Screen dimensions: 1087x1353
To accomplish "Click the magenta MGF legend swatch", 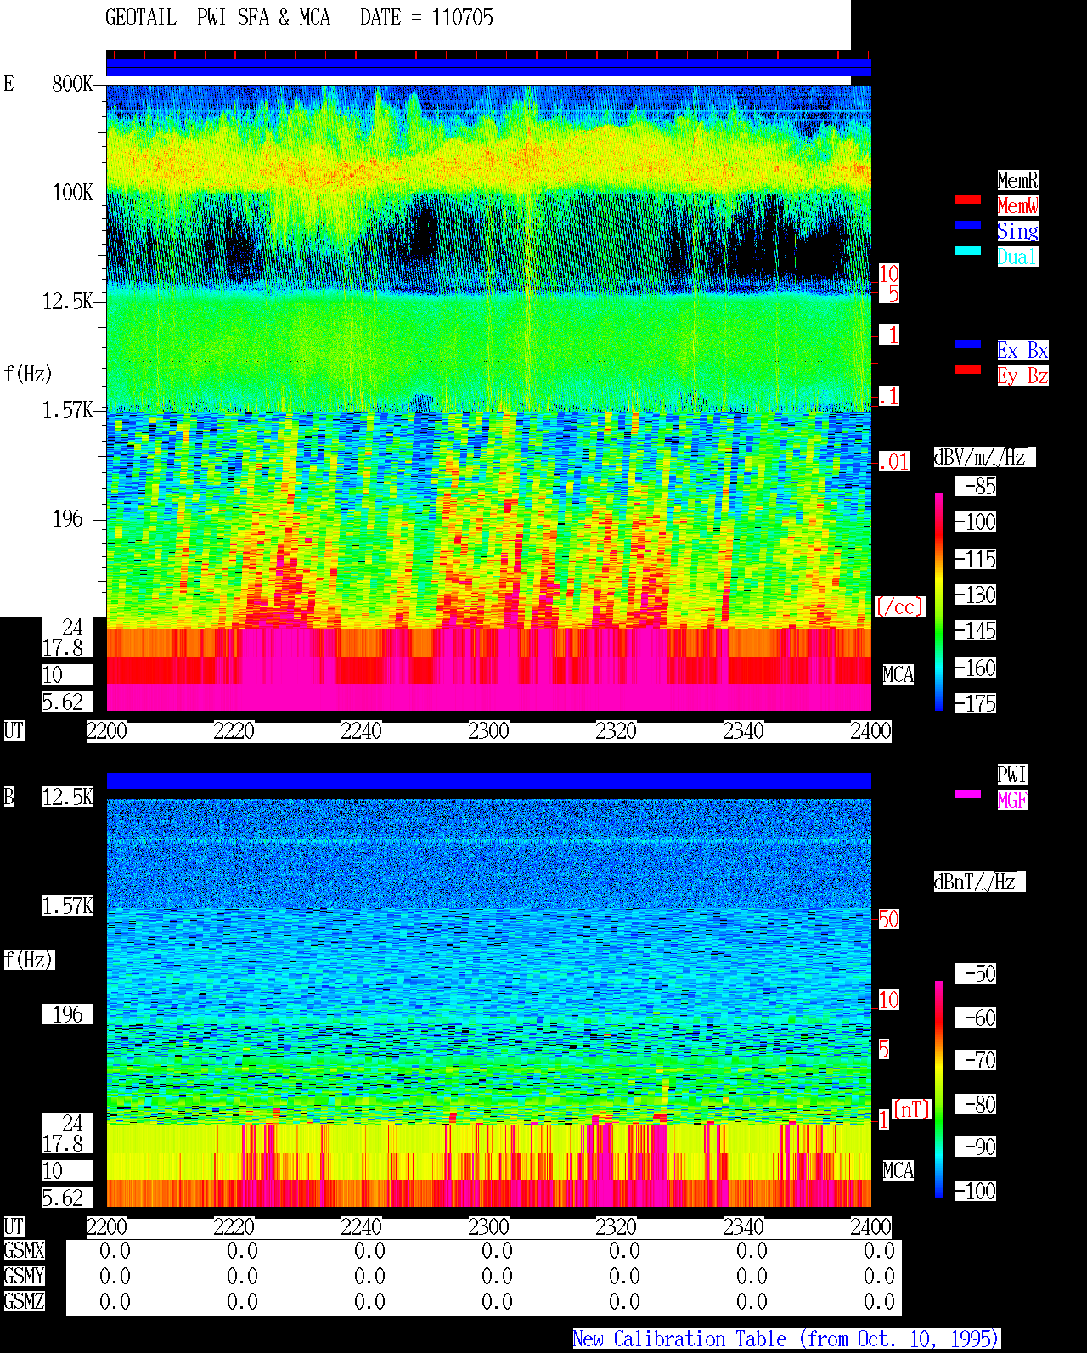I will [x=968, y=794].
